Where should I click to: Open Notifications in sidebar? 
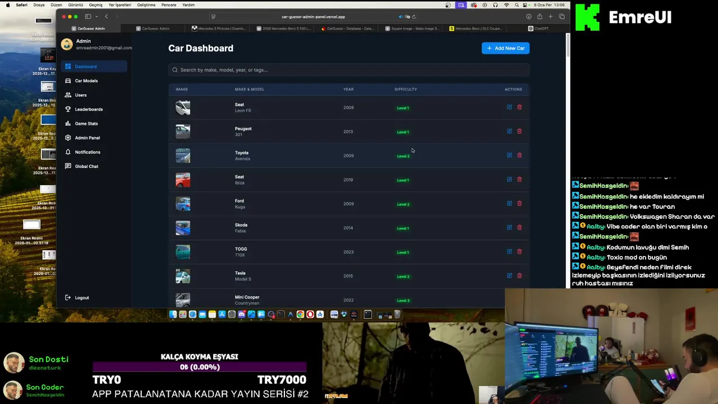[94, 152]
